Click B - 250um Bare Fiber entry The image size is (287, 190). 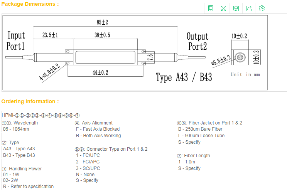pos(200,129)
